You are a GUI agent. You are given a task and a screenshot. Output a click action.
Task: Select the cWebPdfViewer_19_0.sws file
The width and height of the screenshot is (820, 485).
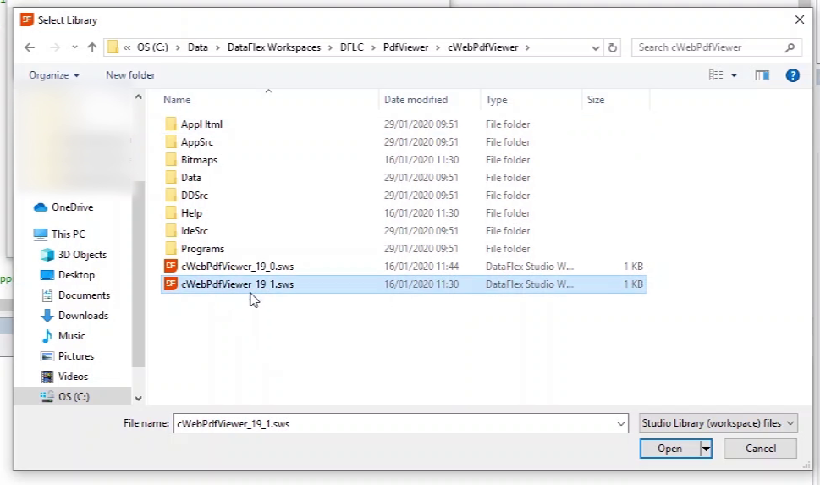click(237, 267)
